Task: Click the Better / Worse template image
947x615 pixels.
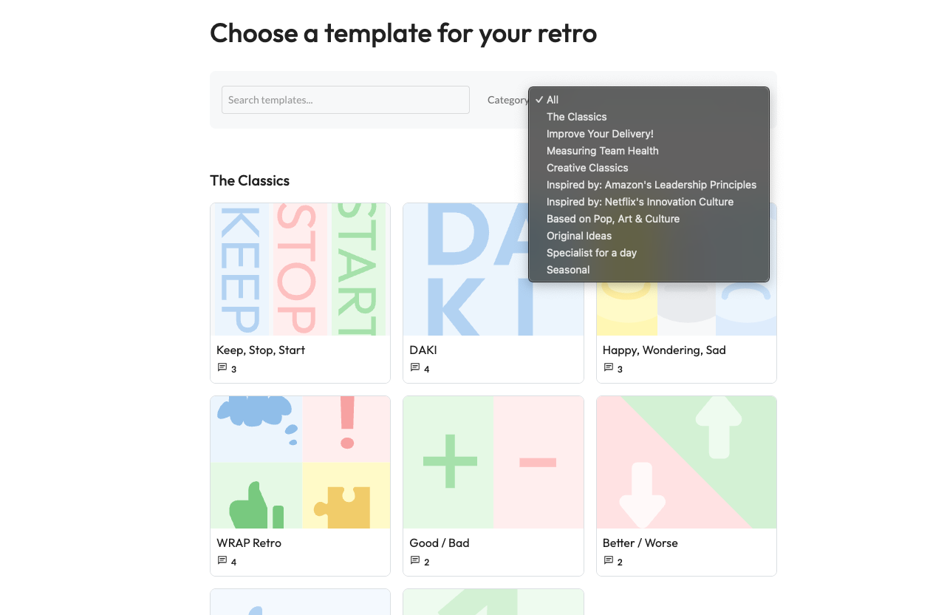Action: 686,462
